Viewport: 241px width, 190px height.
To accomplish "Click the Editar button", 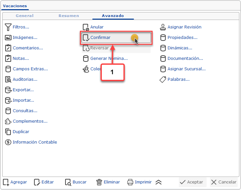I will coord(44,182).
